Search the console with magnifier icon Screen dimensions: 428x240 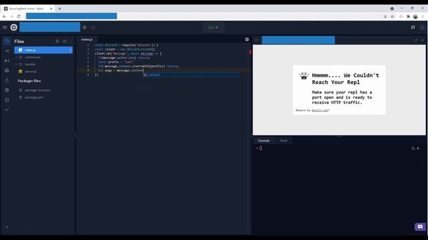pyautogui.click(x=413, y=148)
